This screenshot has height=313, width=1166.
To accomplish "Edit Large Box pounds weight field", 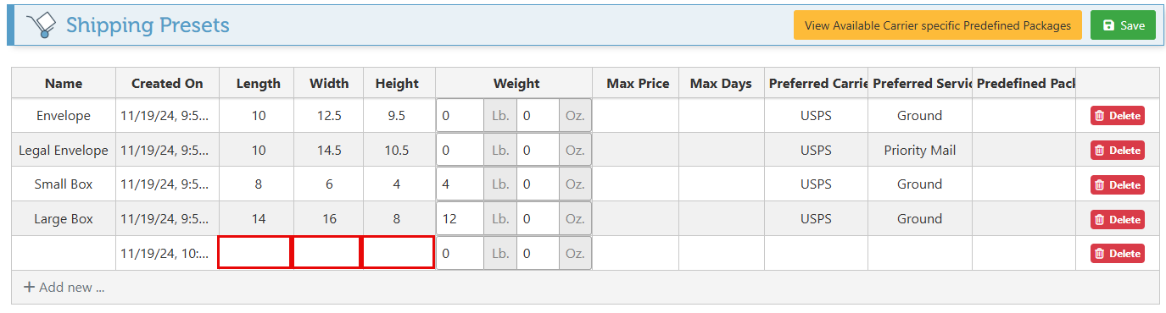I will pyautogui.click(x=460, y=219).
